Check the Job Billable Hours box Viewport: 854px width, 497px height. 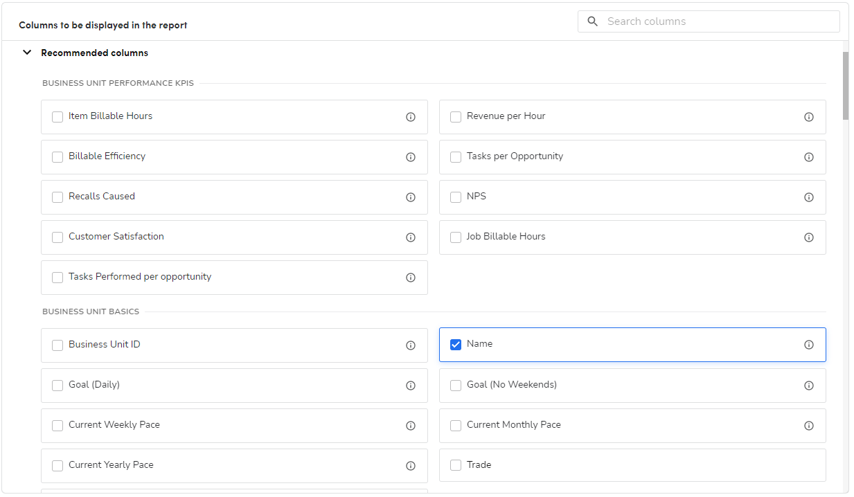click(x=456, y=237)
